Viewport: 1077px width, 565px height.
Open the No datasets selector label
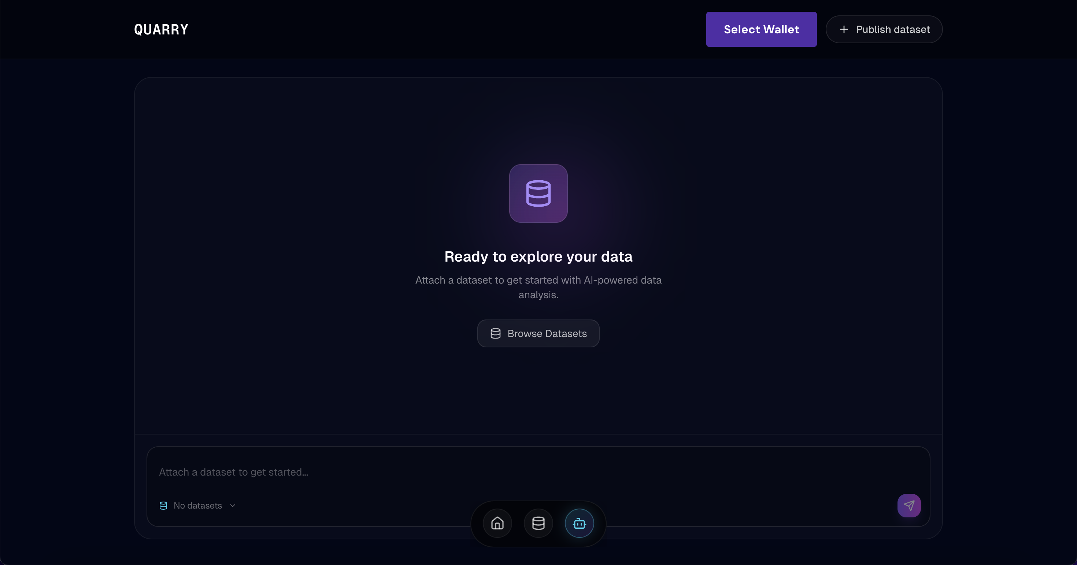(x=198, y=506)
